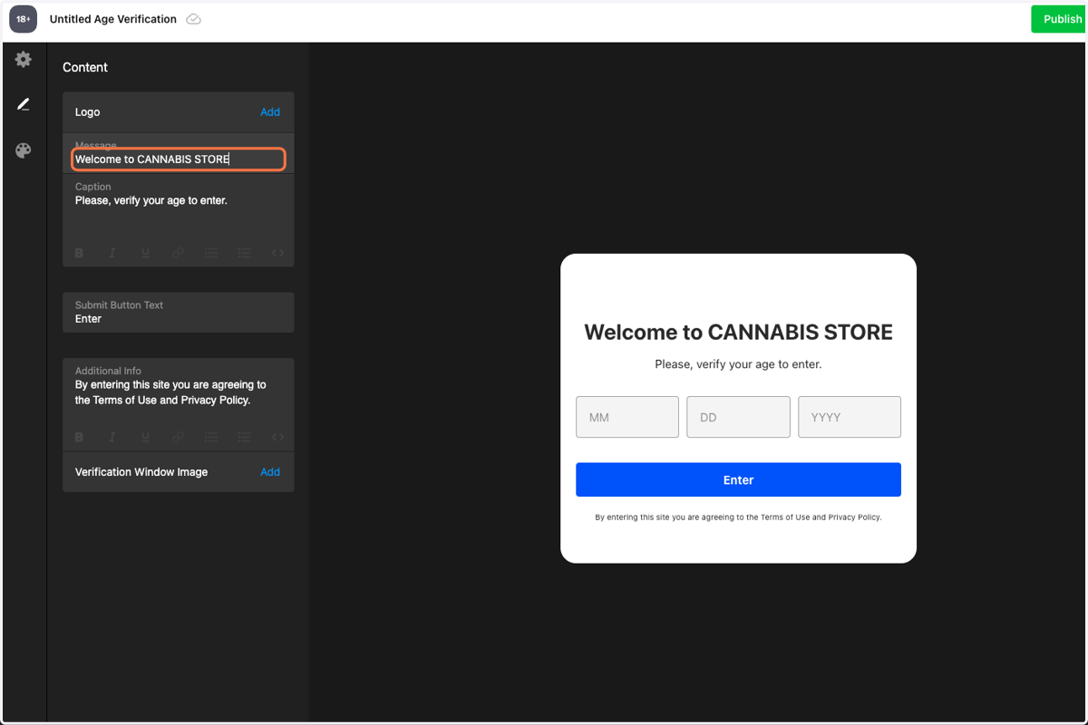The image size is (1088, 725).
Task: Click the Untitled Age Verification title
Action: point(113,19)
